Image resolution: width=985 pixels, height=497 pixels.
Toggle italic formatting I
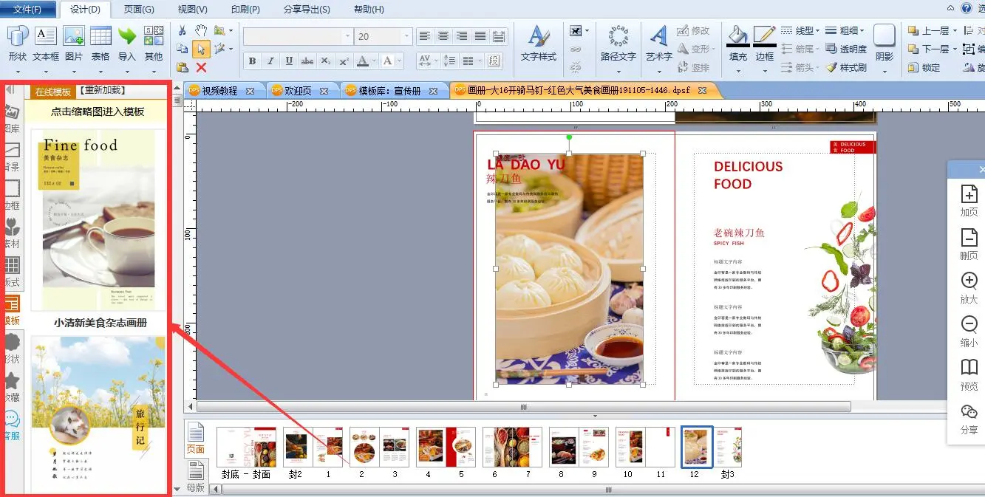pyautogui.click(x=271, y=61)
